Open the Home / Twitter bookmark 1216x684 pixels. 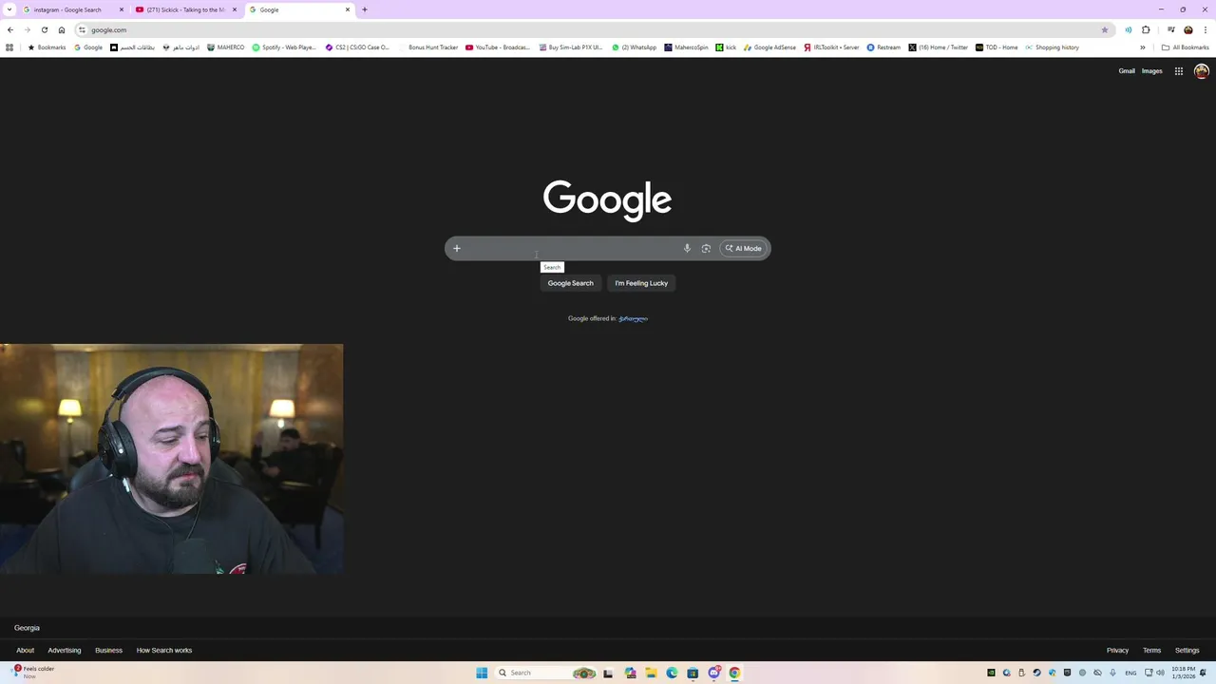point(939,47)
